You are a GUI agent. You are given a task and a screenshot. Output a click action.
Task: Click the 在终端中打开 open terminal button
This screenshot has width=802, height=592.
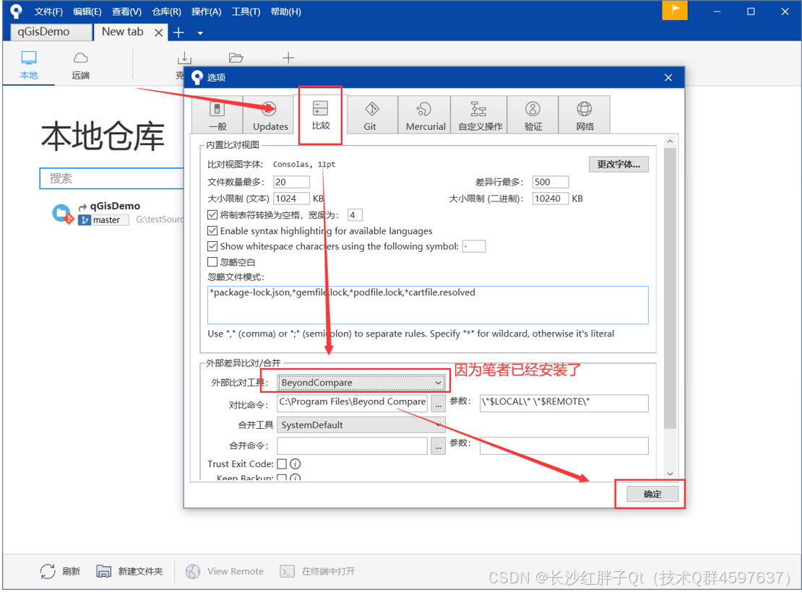[x=318, y=571]
